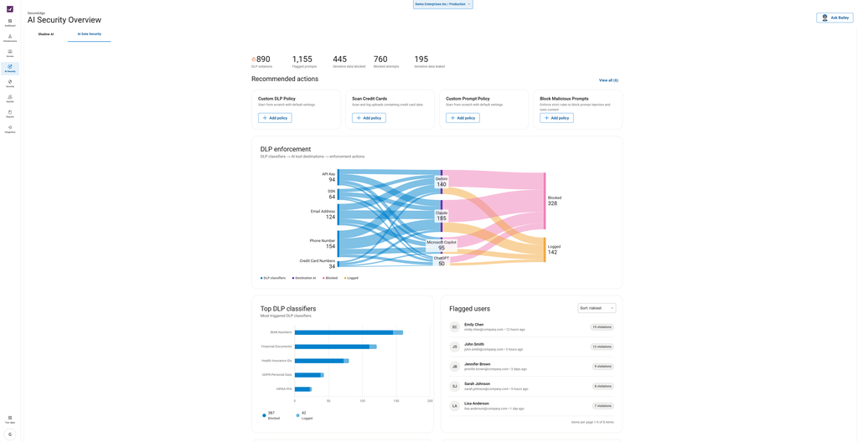Click the purple SecureEdge logo
The image size is (858, 442).
(x=10, y=8)
